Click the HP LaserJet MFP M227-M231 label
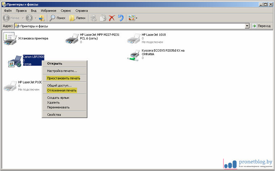Screen dimensions: 275x171 pos(100,36)
